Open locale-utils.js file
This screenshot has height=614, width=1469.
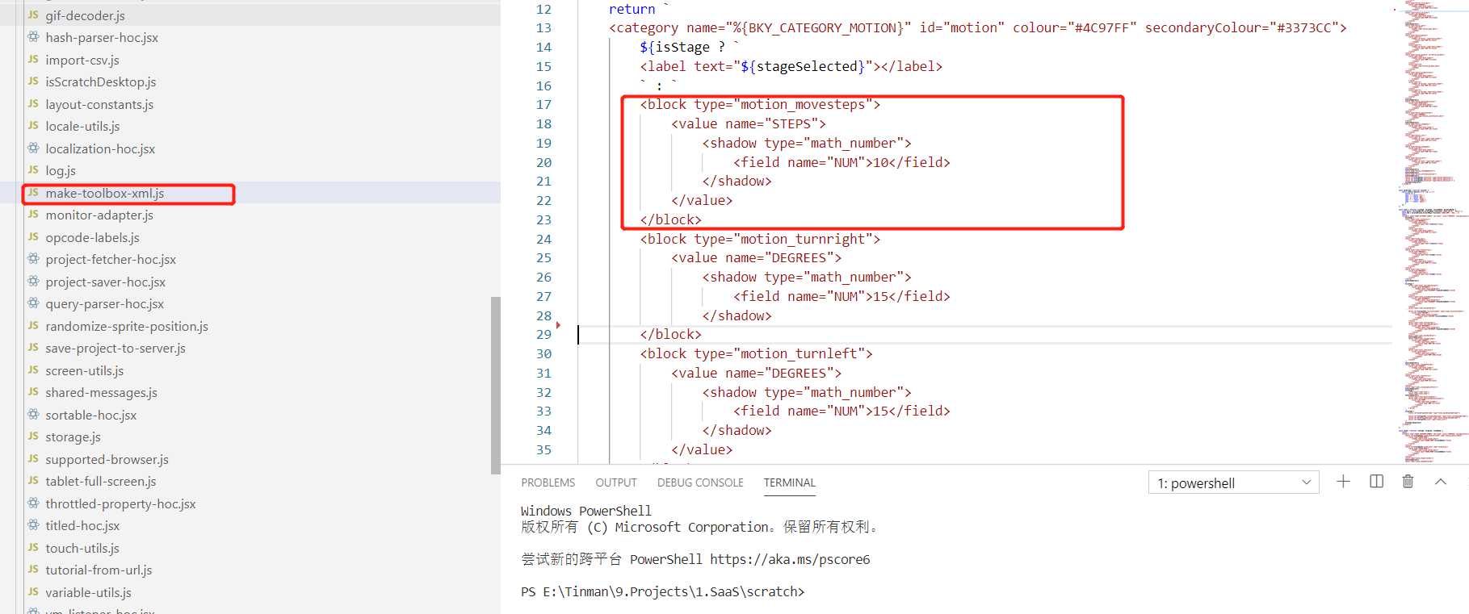point(82,126)
